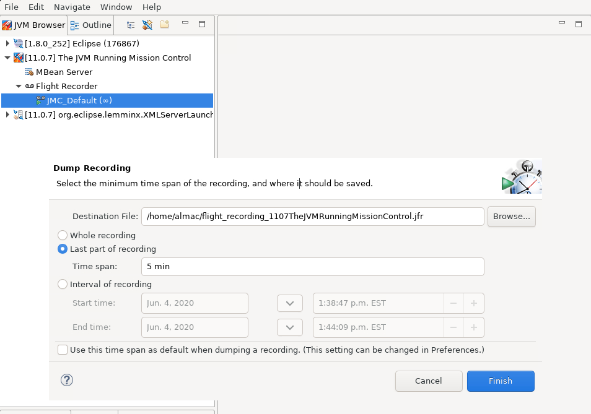Click the Eclipse JVM icon

pyautogui.click(x=19, y=43)
